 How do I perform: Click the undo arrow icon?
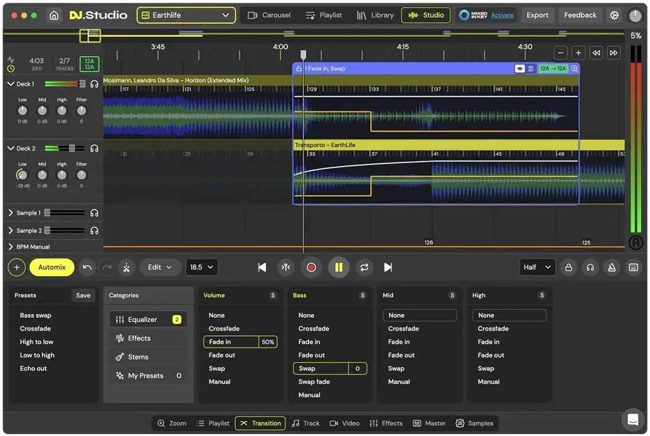tap(87, 268)
